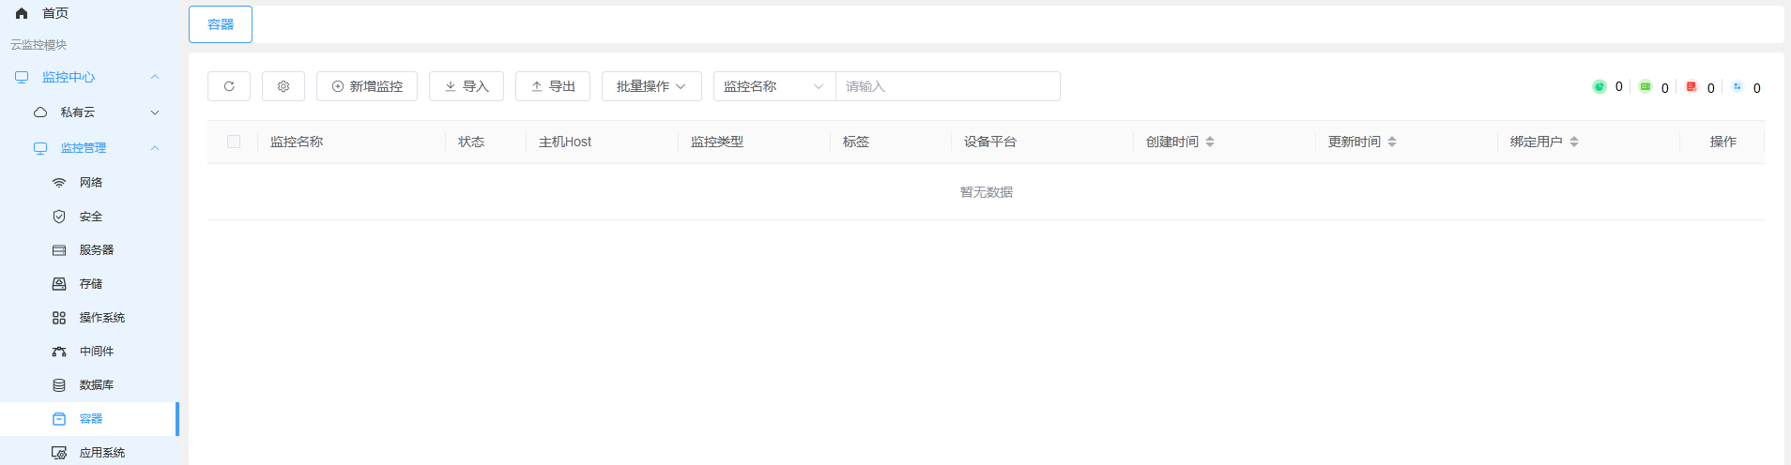The height and width of the screenshot is (465, 1791).
Task: Click the blue status counter icon
Action: tap(1737, 86)
